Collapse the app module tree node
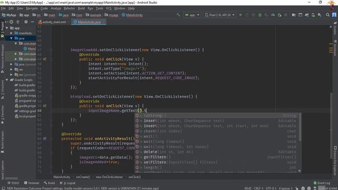 click(x=7, y=28)
